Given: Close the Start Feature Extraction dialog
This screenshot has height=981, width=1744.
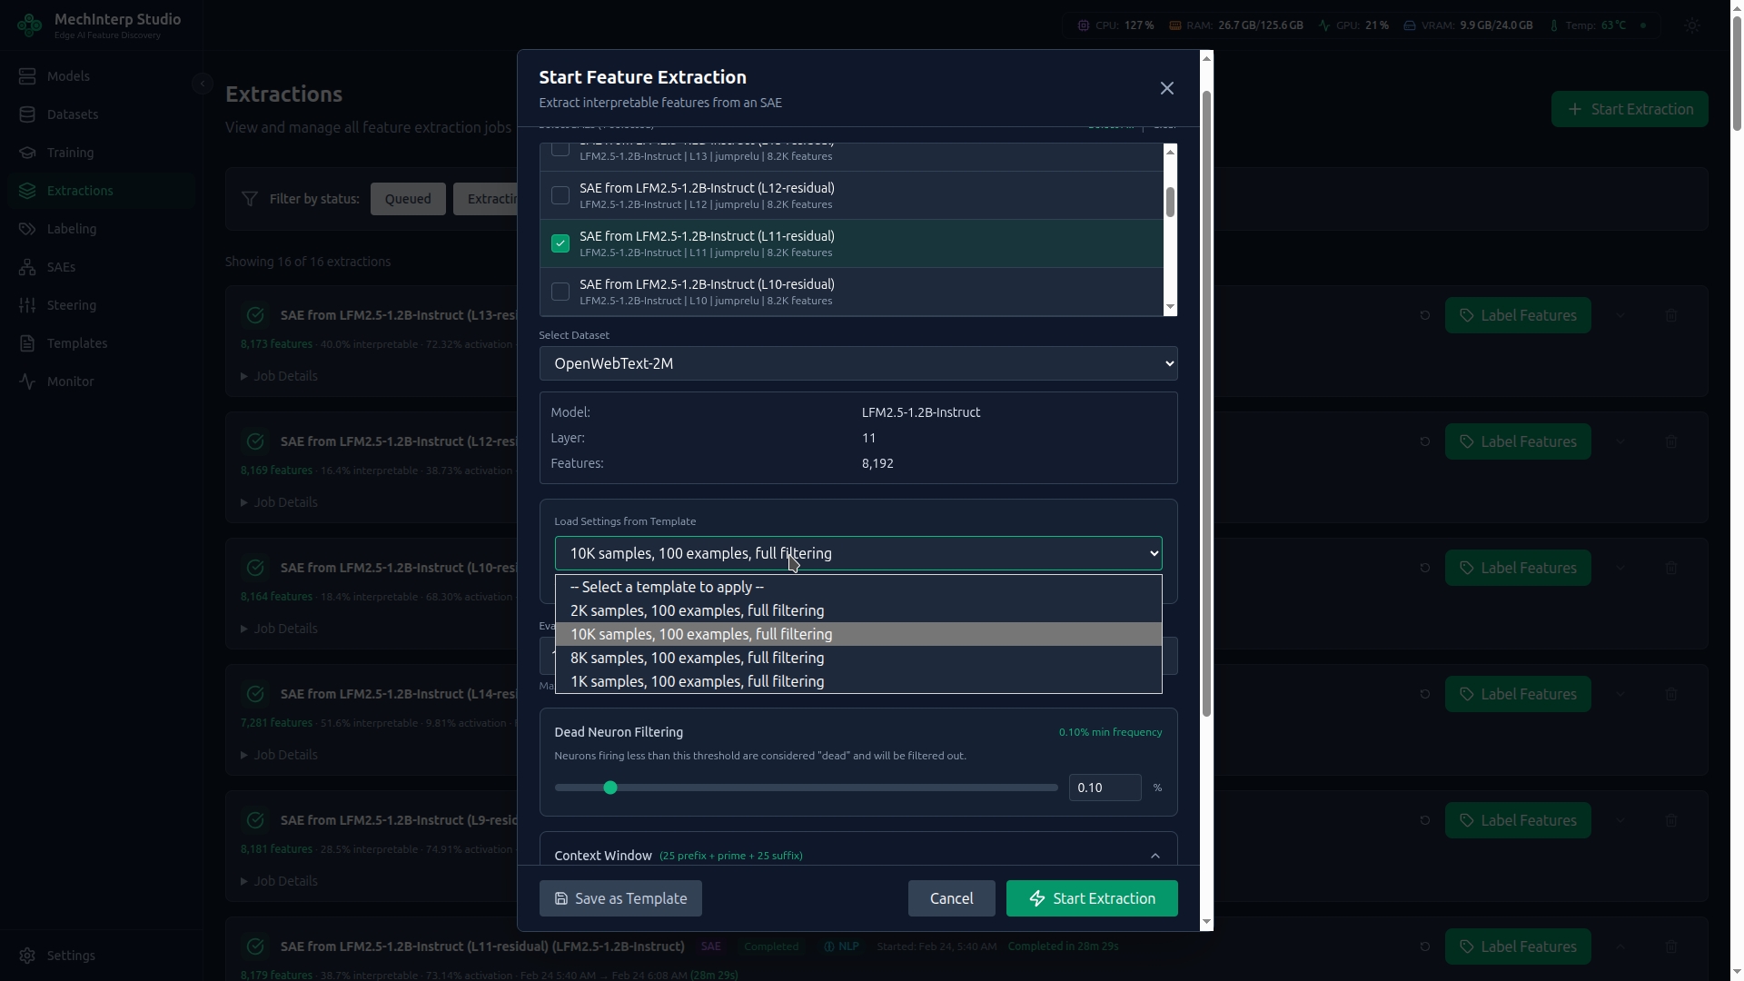Looking at the screenshot, I should pyautogui.click(x=1167, y=88).
